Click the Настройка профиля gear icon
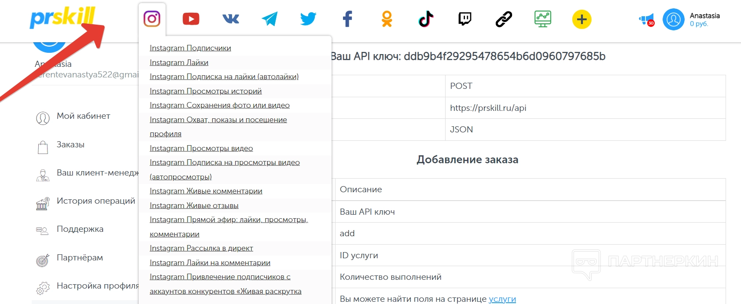Viewport: 741px width, 304px height. coord(43,288)
